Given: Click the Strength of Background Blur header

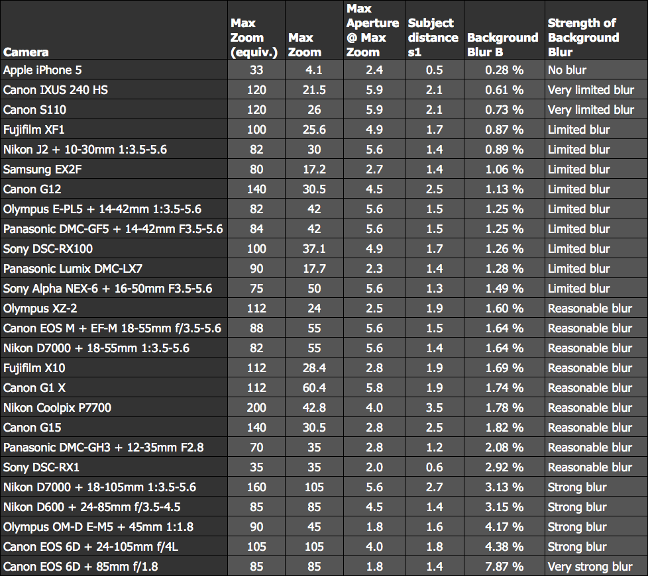Looking at the screenshot, I should point(596,30).
